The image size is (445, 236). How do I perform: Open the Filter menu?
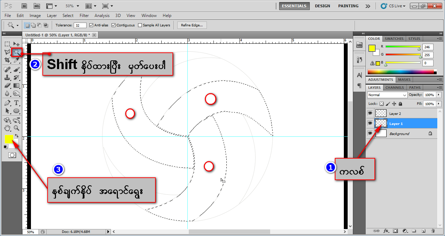pyautogui.click(x=84, y=16)
